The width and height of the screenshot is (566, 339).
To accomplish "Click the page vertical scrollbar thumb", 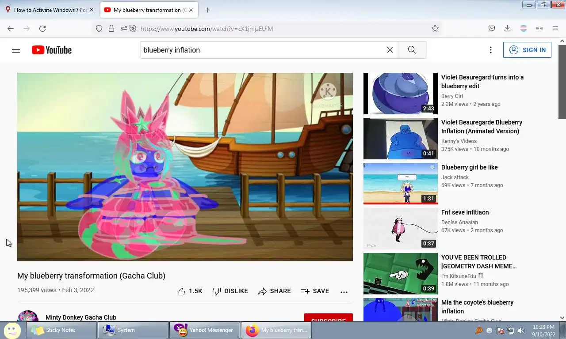I will coord(562,82).
